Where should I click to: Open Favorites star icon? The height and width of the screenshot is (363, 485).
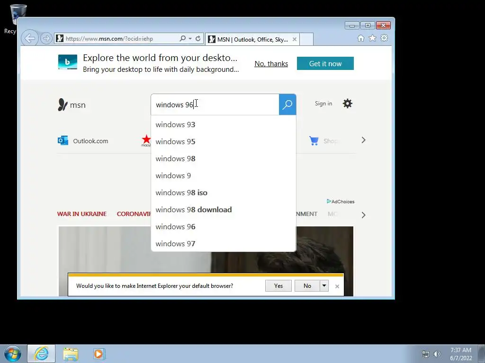pyautogui.click(x=372, y=38)
